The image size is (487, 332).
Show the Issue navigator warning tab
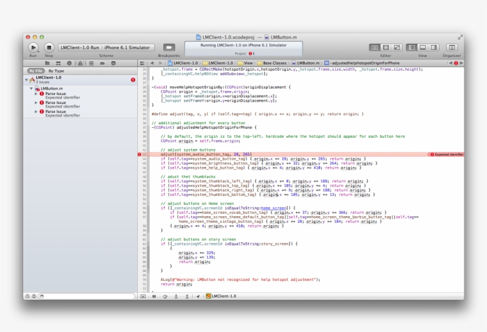pos(80,63)
